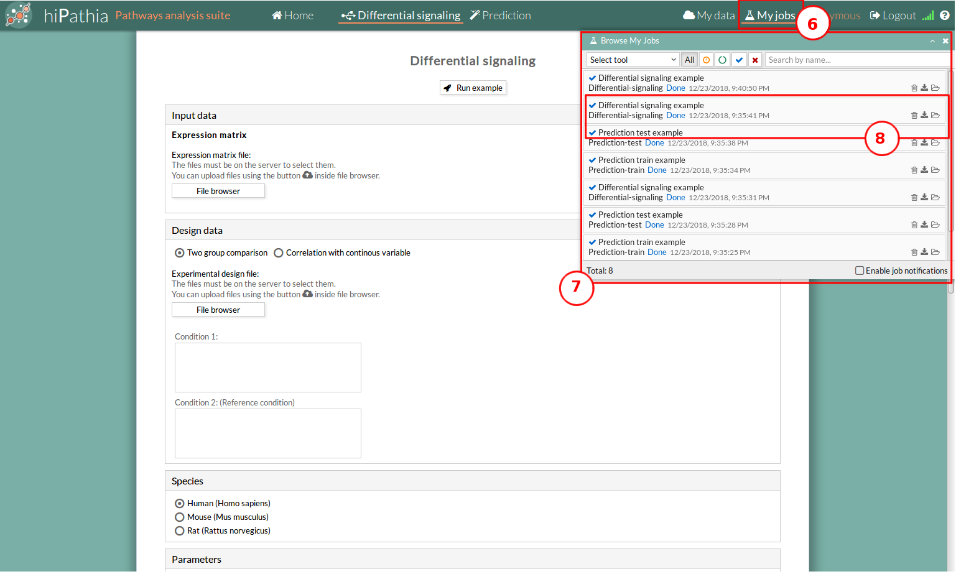The image size is (956, 574).
Task: Download the 9:35:34 PM Prediction train job
Action: pyautogui.click(x=924, y=170)
